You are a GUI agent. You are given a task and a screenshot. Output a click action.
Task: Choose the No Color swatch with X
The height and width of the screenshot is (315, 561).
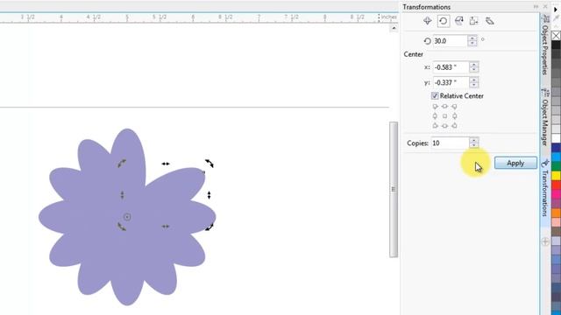point(556,36)
